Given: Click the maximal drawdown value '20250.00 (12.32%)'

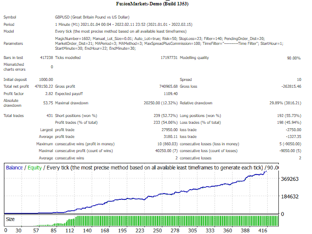Looking at the screenshot, I should tap(160, 103).
